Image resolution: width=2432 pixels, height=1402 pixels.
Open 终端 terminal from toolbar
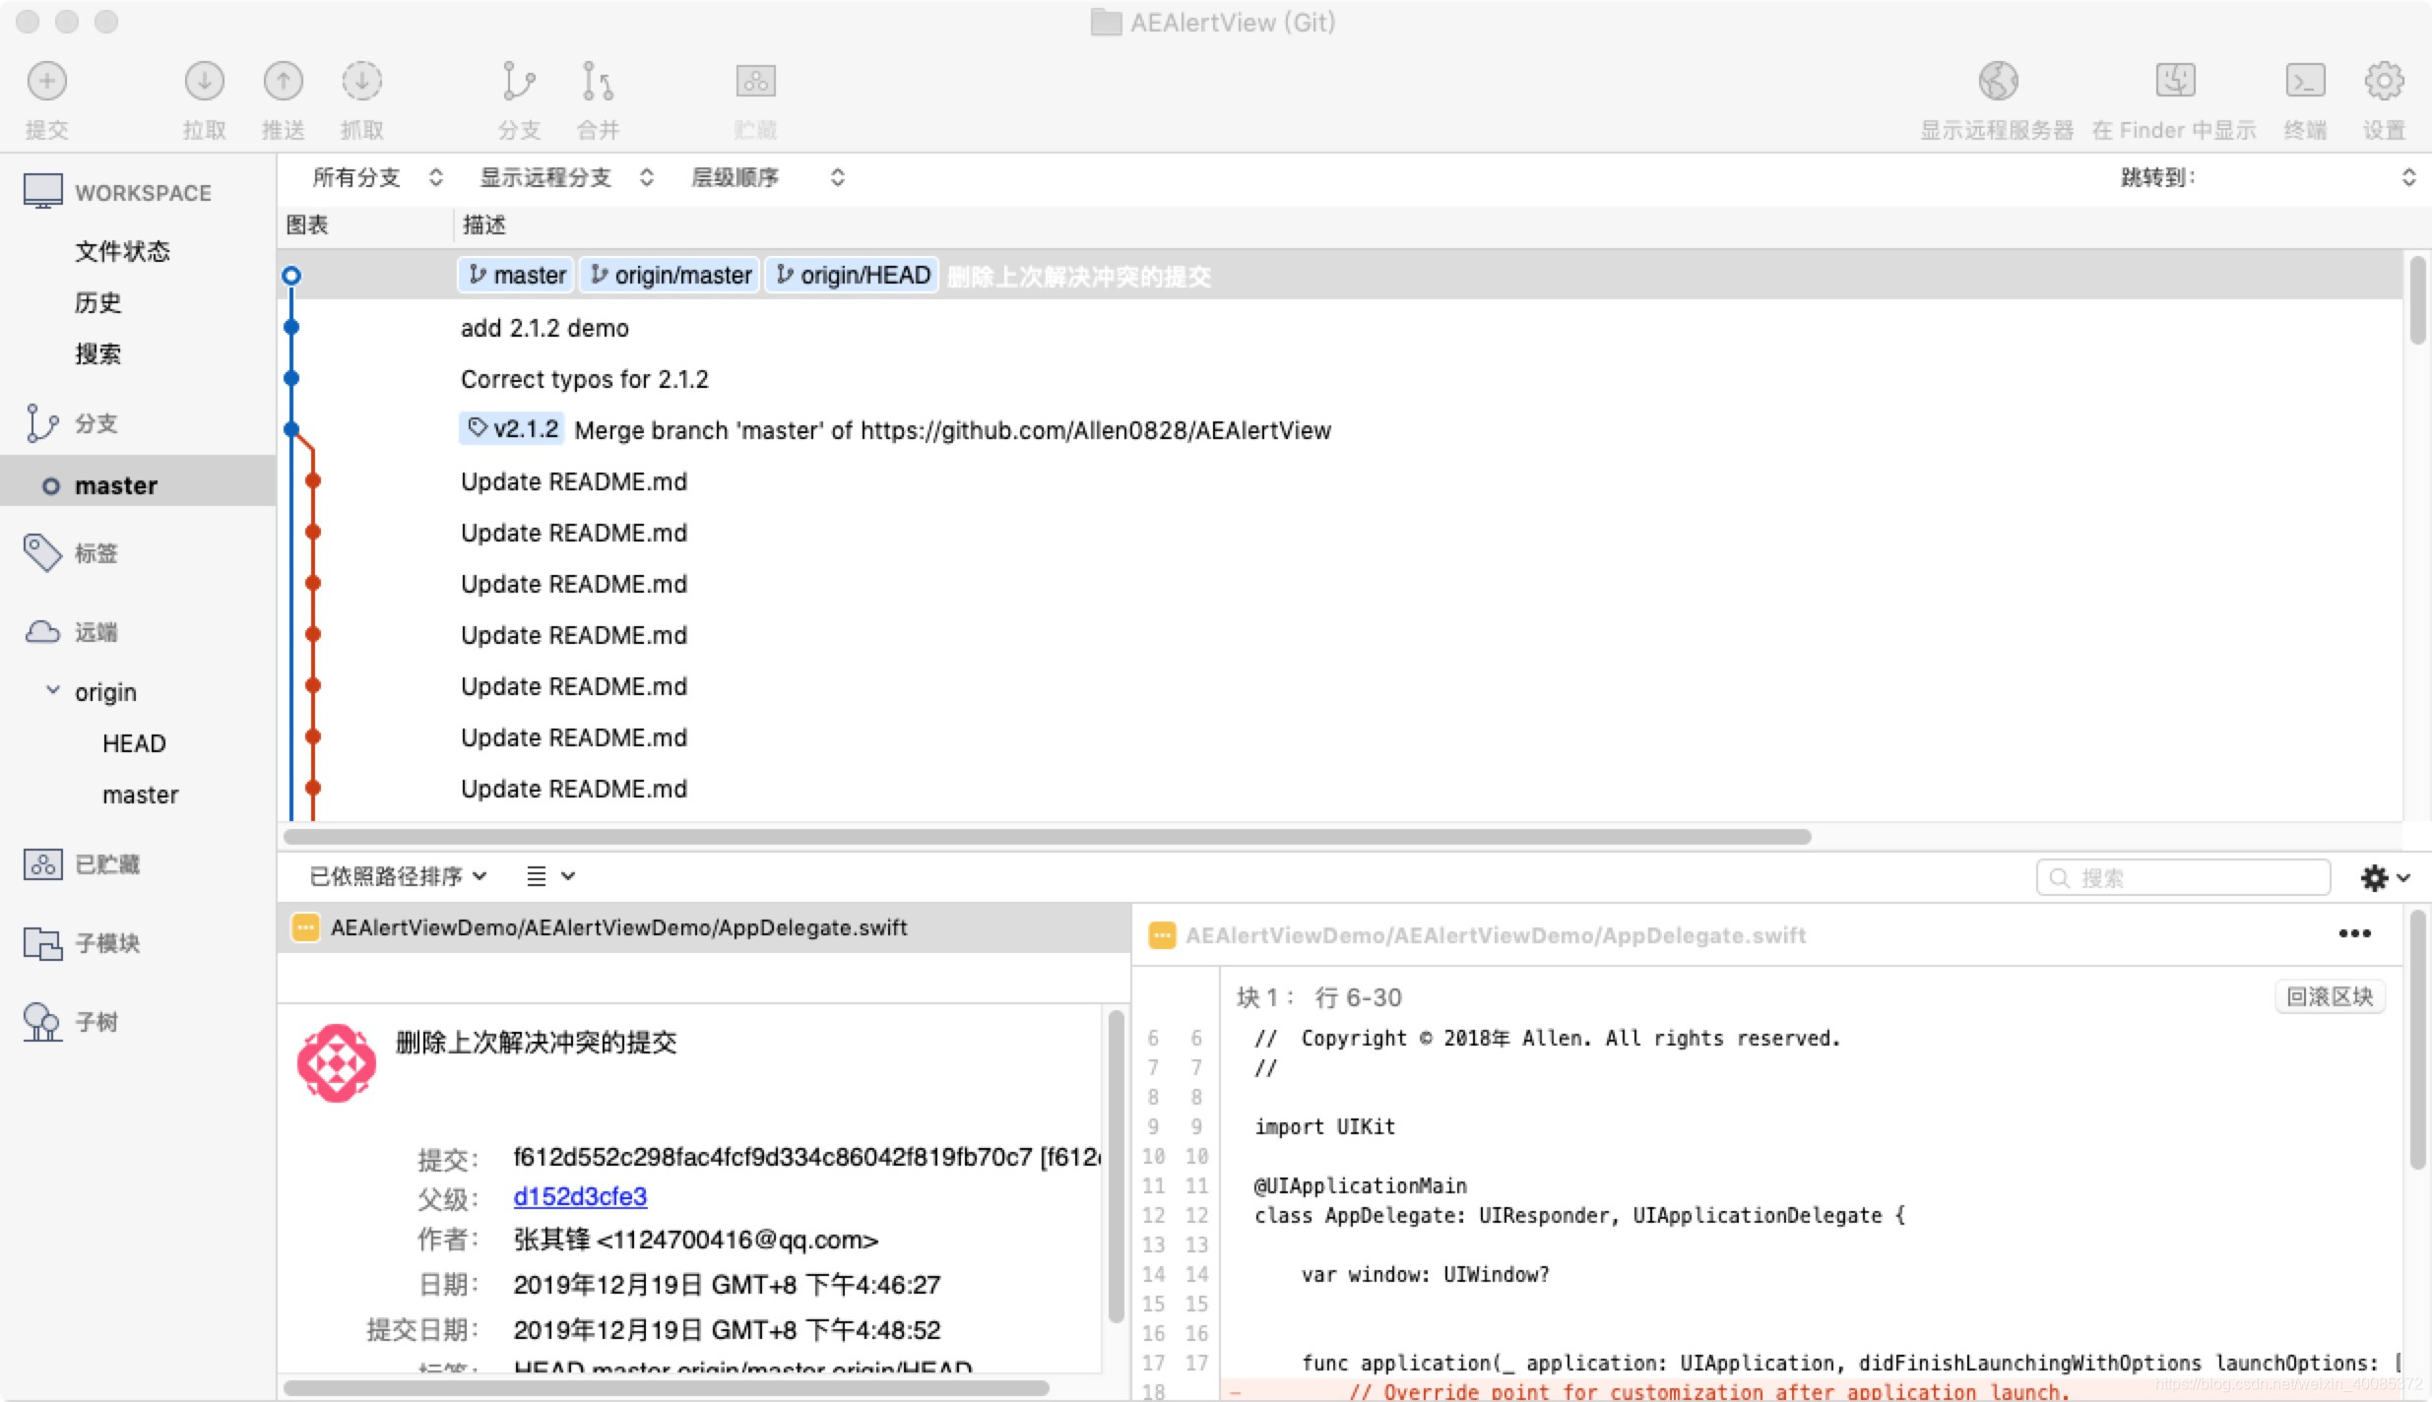pyautogui.click(x=2305, y=82)
